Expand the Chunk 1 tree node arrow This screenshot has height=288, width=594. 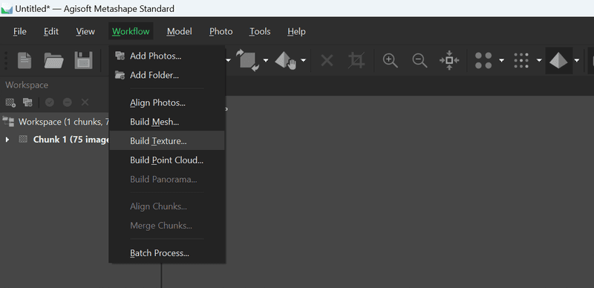pos(7,140)
